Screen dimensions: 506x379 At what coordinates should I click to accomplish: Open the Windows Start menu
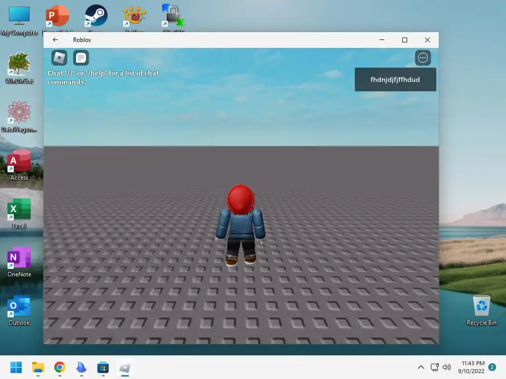[16, 367]
